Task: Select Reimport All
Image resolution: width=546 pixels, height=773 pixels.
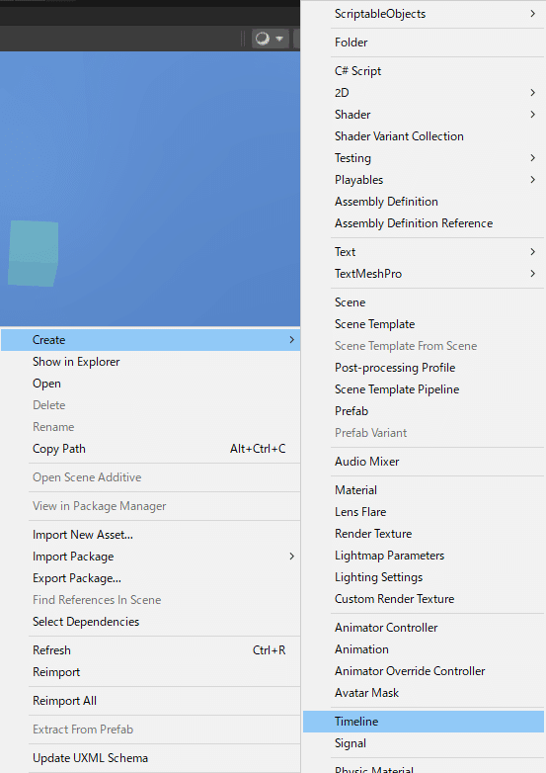Action: click(64, 701)
